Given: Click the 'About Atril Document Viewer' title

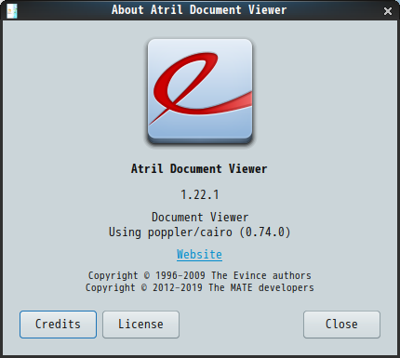Looking at the screenshot, I should click(199, 10).
